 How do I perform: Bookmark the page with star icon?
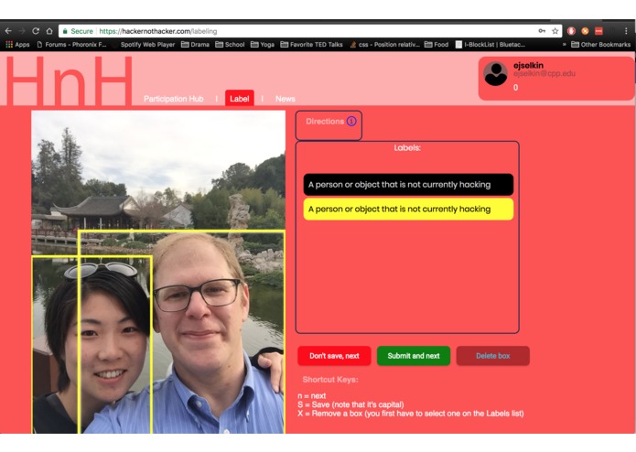(555, 31)
